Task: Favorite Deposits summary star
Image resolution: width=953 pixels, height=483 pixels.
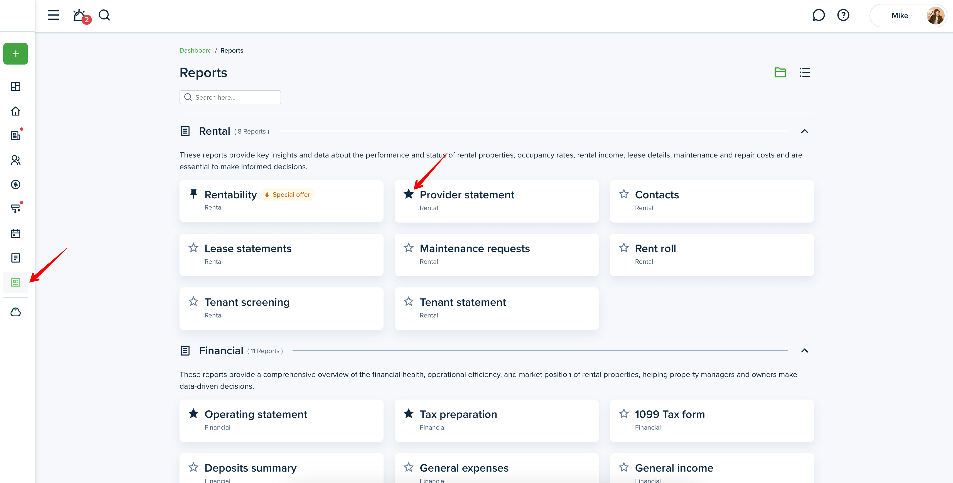Action: coord(193,467)
